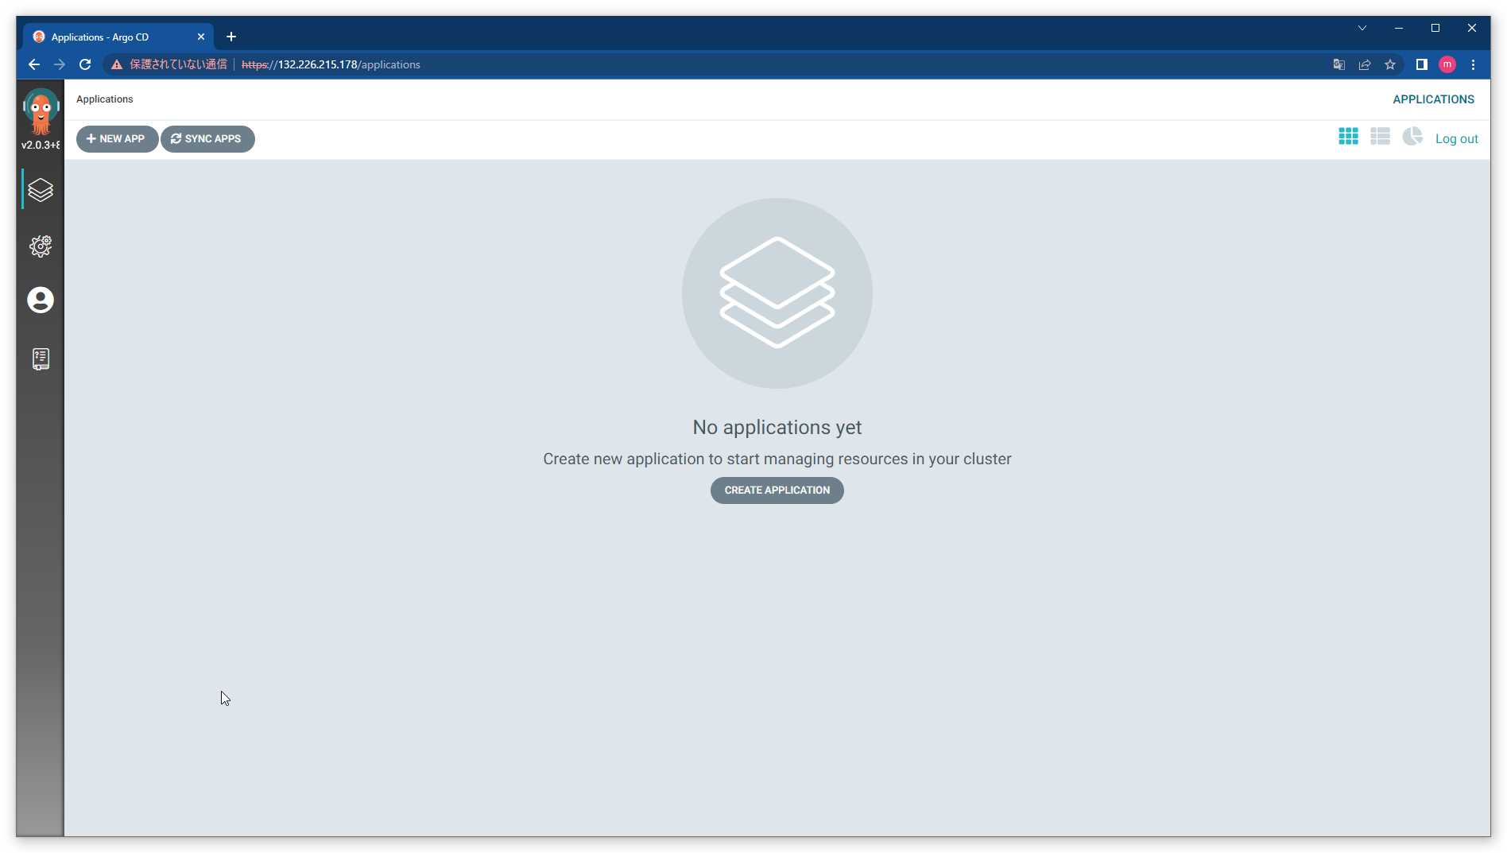The image size is (1507, 853).
Task: Click the Argo CD octopus logo
Action: pyautogui.click(x=40, y=107)
